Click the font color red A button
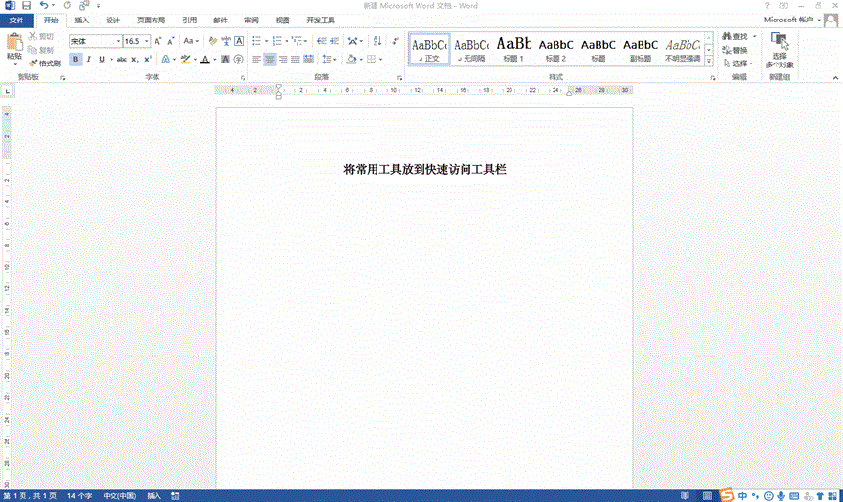The height and width of the screenshot is (502, 843). click(205, 60)
